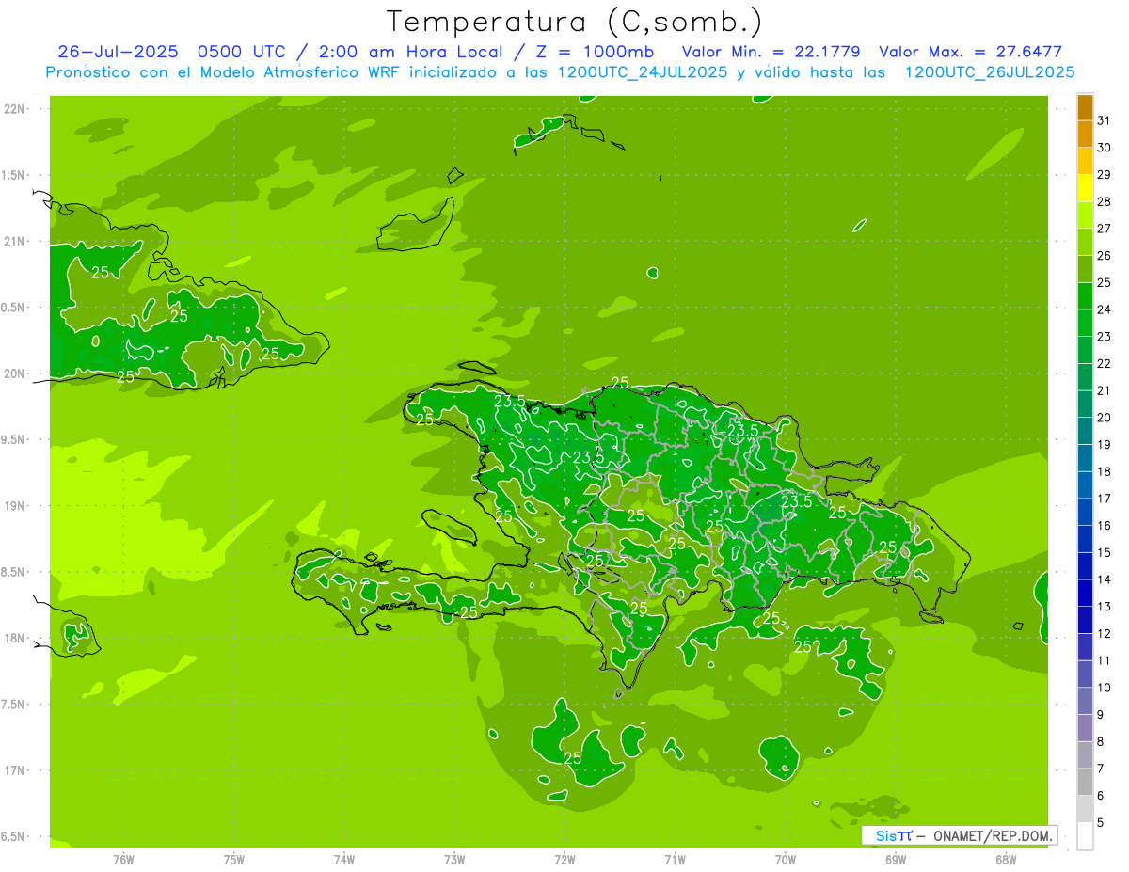Pick the white legend swatch below 5
Image resolution: width=1129 pixels, height=872 pixels.
pos(1085,836)
